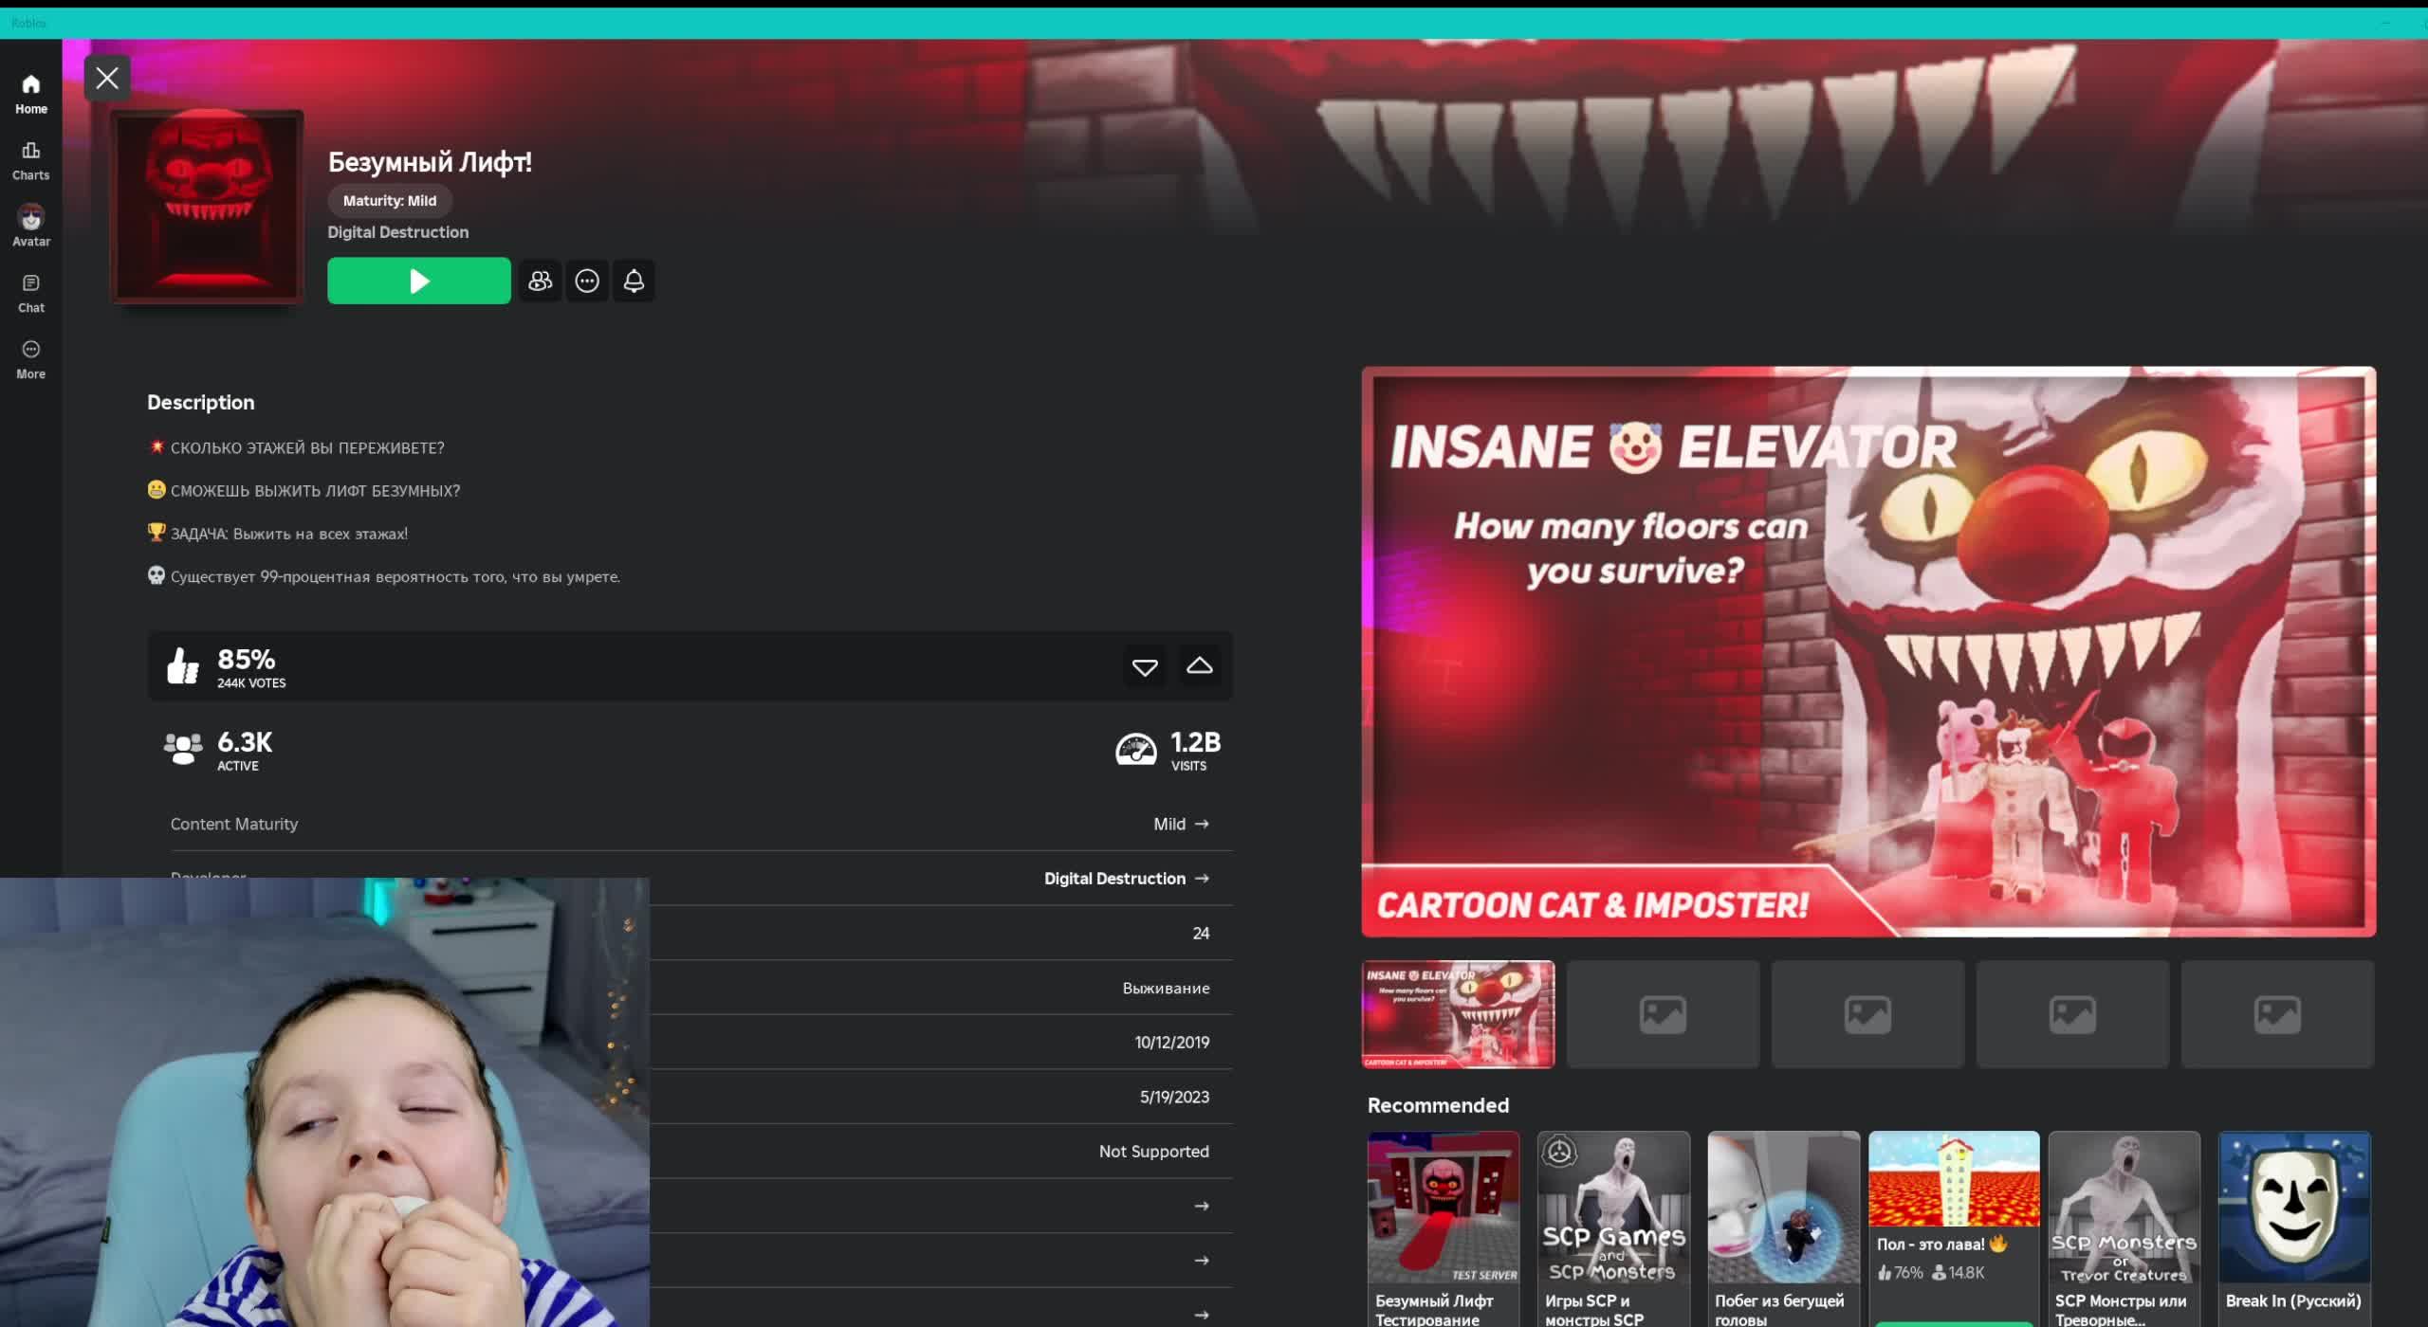
Task: Open recommended game Побег из бегущей головы
Action: (1783, 1228)
